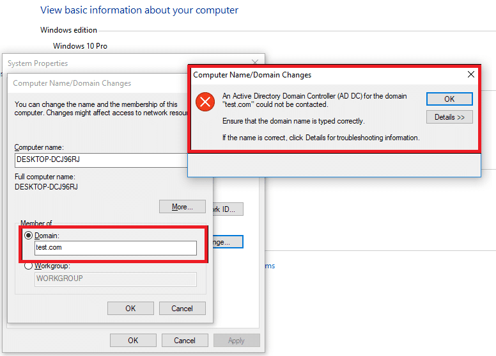Click the 'Member of' group label
496x356 pixels.
pos(36,223)
